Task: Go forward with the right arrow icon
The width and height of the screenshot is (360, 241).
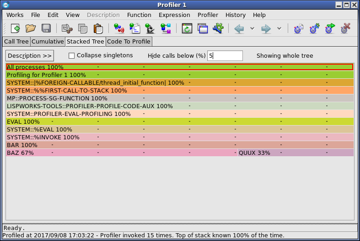Action: [266, 29]
